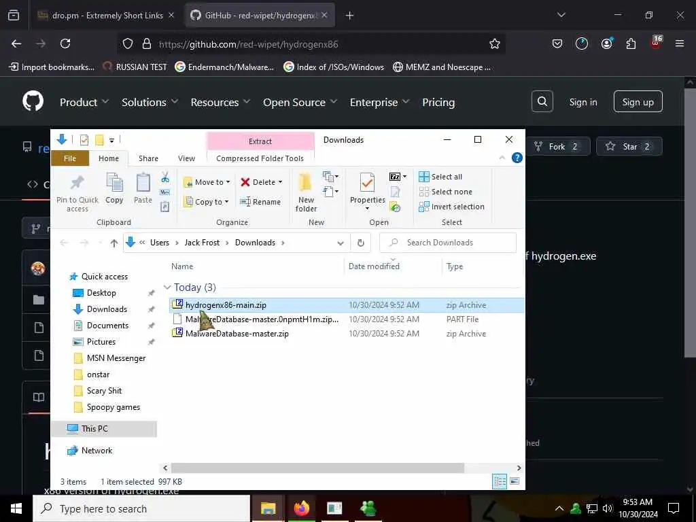This screenshot has height=522, width=696.
Task: Open Explorer help question mark icon
Action: 517,158
